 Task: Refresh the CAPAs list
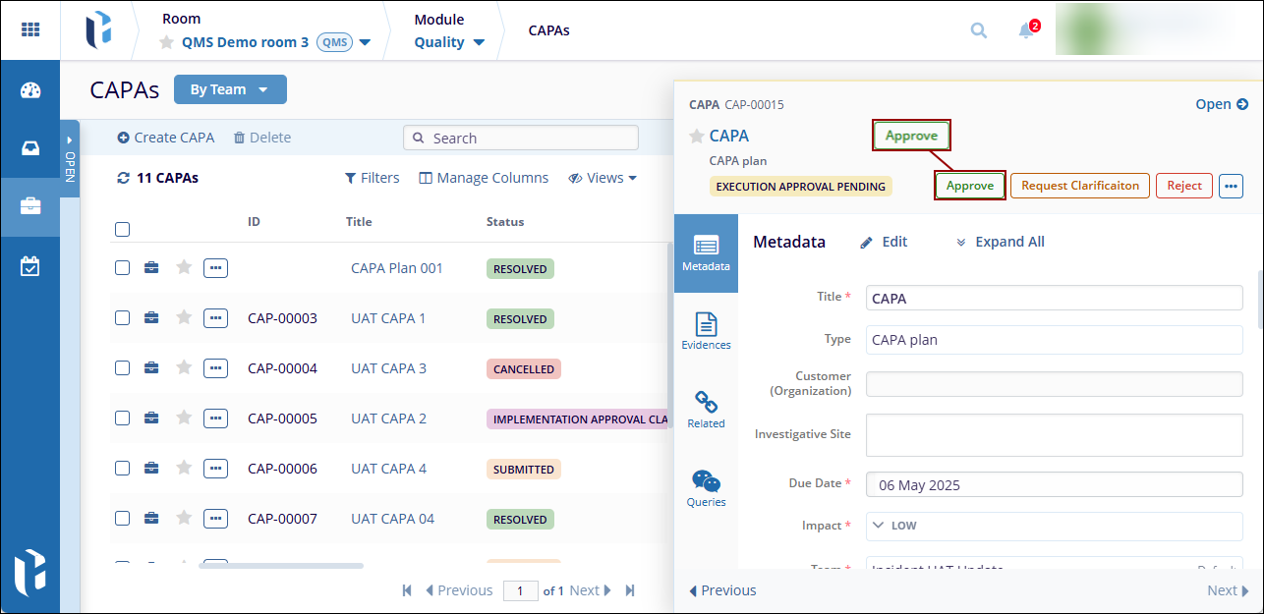[123, 178]
